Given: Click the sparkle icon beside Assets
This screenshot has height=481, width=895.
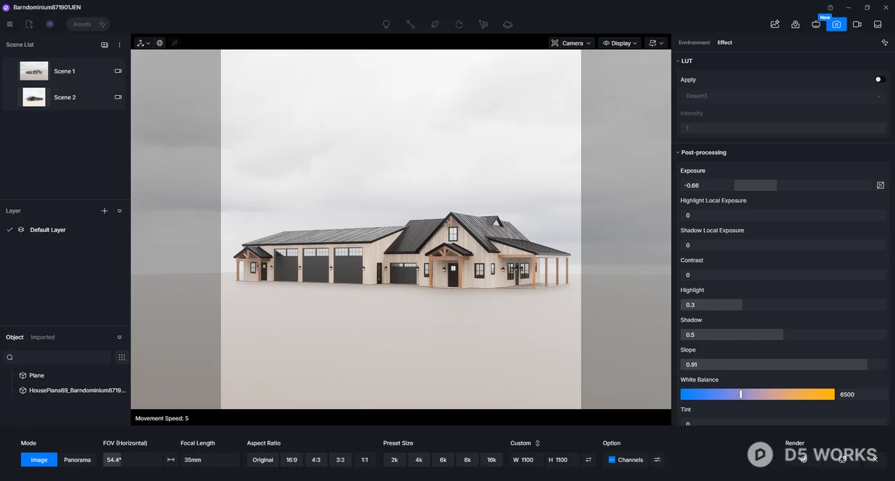Looking at the screenshot, I should [x=102, y=24].
